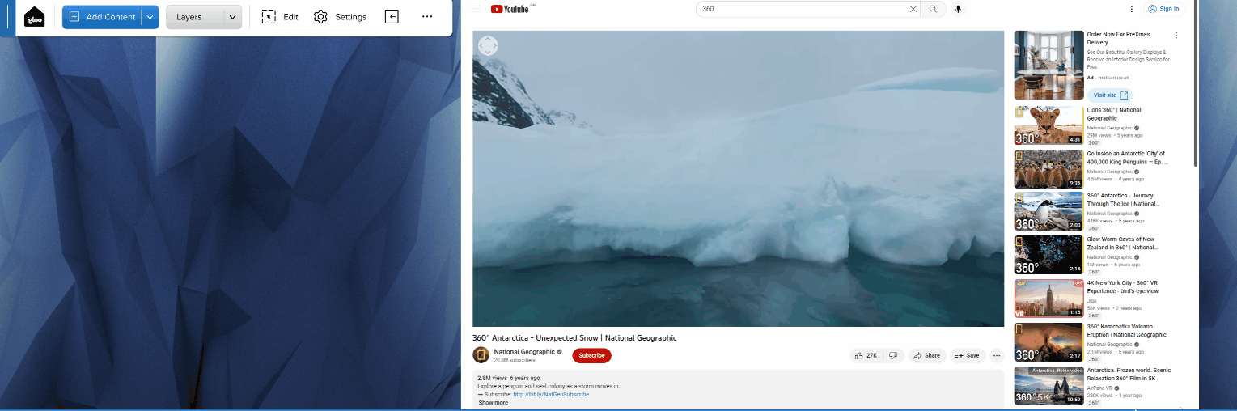Expand the Add Content dropdown arrow
The image size is (1237, 411).
150,17
